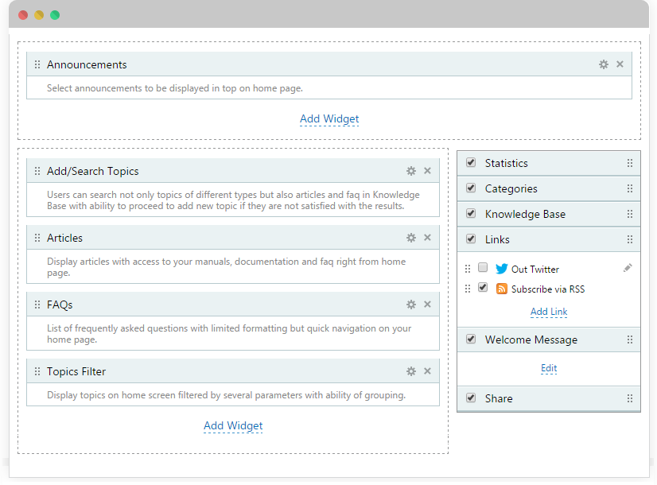Select the FAQs widget title
657x485 pixels.
(60, 305)
